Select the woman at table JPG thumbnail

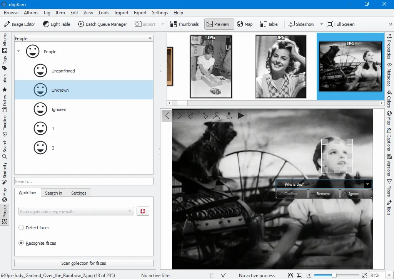(211, 66)
